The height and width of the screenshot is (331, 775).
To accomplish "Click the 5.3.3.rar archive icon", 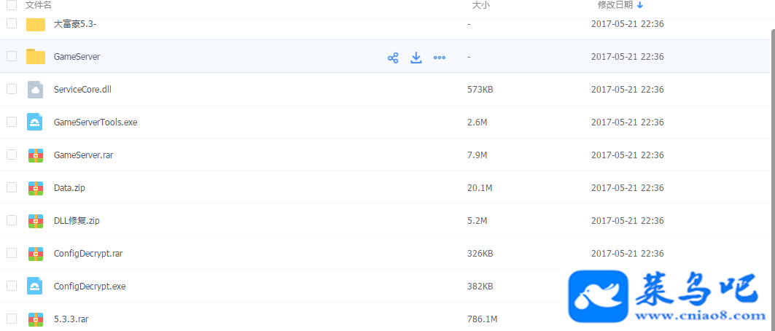I will click(36, 319).
